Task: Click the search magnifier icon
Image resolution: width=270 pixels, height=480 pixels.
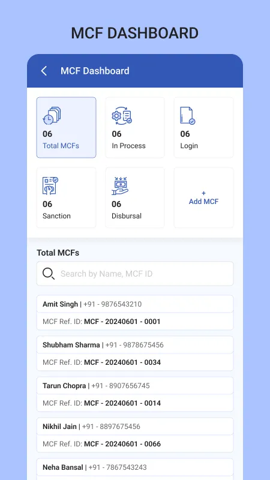Action: [49, 274]
